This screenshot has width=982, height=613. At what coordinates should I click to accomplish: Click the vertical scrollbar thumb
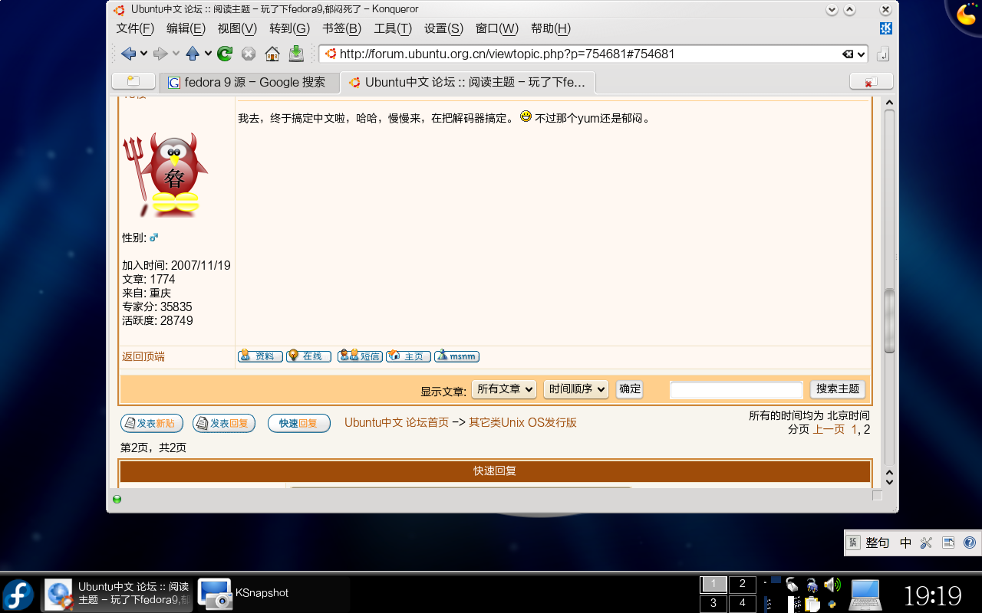coord(889,320)
